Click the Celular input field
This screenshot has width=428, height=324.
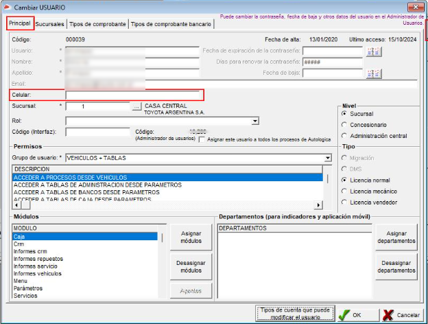pos(132,95)
